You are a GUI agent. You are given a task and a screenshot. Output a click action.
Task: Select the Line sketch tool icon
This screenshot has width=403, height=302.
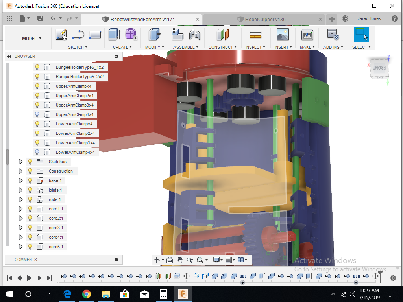point(78,35)
